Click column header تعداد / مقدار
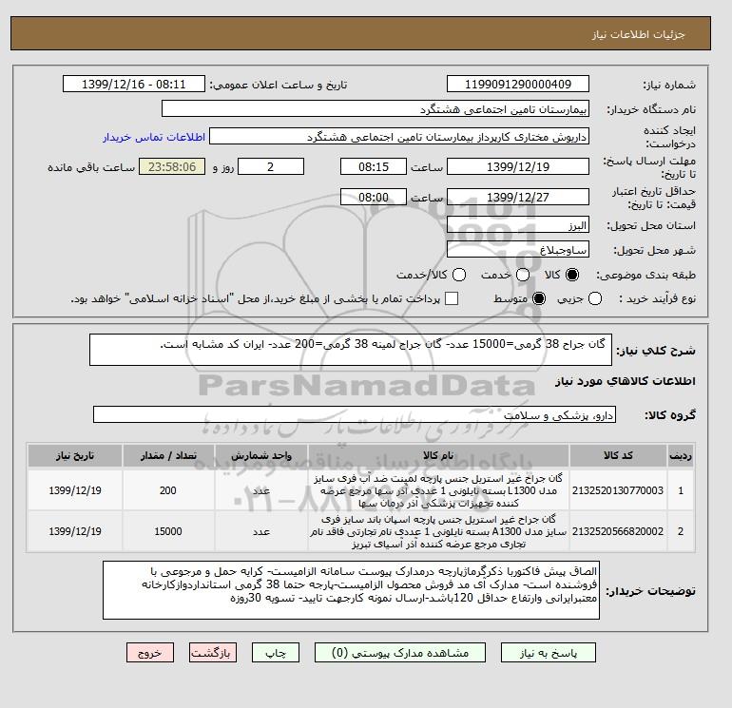The height and width of the screenshot is (708, 732). tap(168, 455)
